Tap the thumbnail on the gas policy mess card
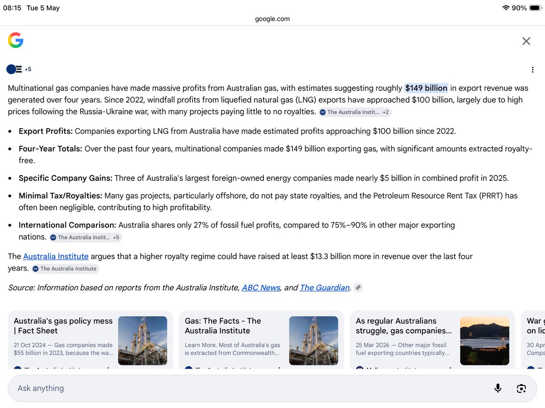The image size is (545, 408). tap(143, 340)
